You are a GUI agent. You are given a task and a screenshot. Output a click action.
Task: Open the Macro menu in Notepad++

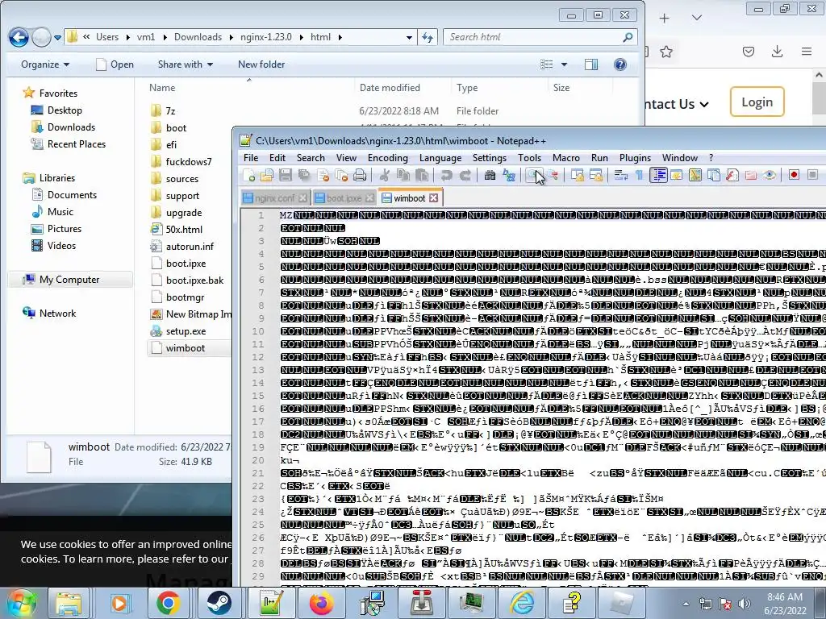click(x=565, y=158)
